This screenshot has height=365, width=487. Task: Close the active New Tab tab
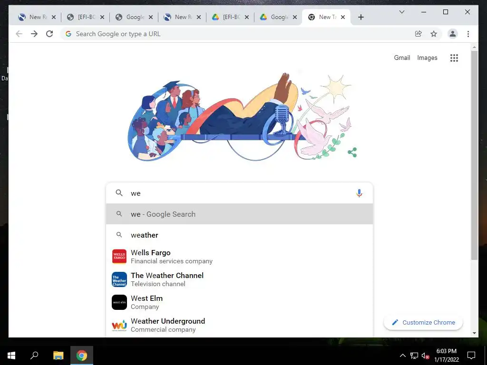[x=343, y=17]
